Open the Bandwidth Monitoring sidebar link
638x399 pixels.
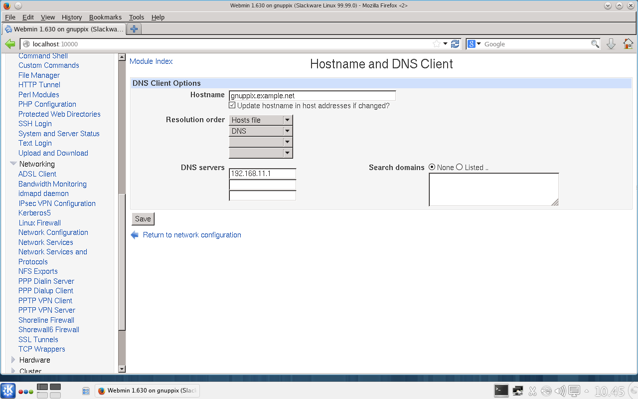point(52,184)
